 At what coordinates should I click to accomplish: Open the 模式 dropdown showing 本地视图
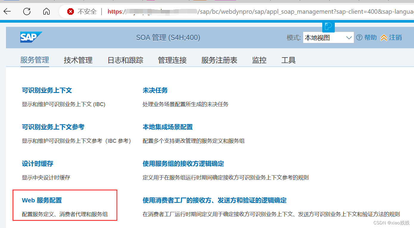(329, 38)
